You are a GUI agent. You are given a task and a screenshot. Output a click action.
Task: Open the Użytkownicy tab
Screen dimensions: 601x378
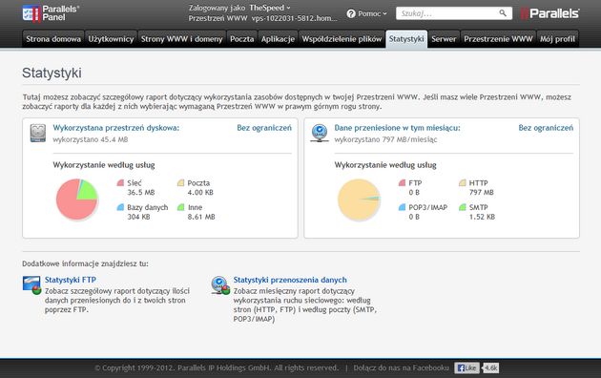click(111, 39)
